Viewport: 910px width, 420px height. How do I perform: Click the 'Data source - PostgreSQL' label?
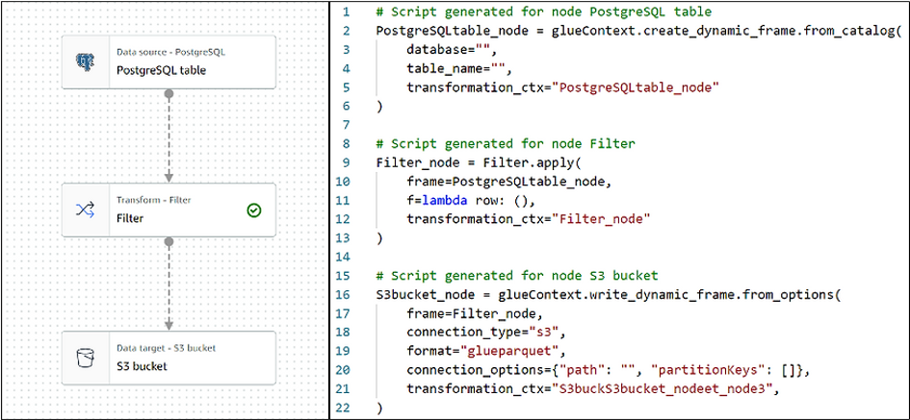[170, 52]
